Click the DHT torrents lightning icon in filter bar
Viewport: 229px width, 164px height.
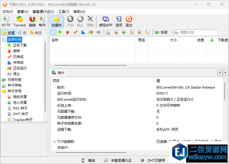point(139,32)
